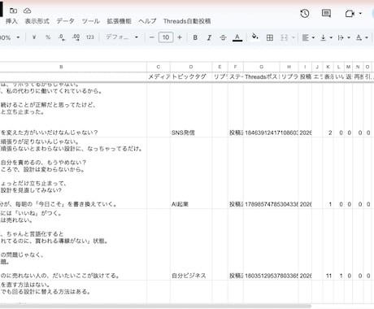
Task: Click text 設計を見直してみない?
Action: click(31, 190)
